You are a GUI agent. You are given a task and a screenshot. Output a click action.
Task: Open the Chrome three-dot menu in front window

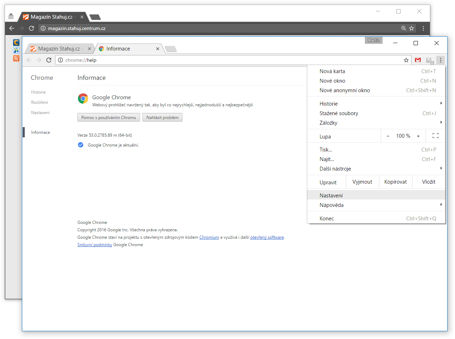pos(441,60)
